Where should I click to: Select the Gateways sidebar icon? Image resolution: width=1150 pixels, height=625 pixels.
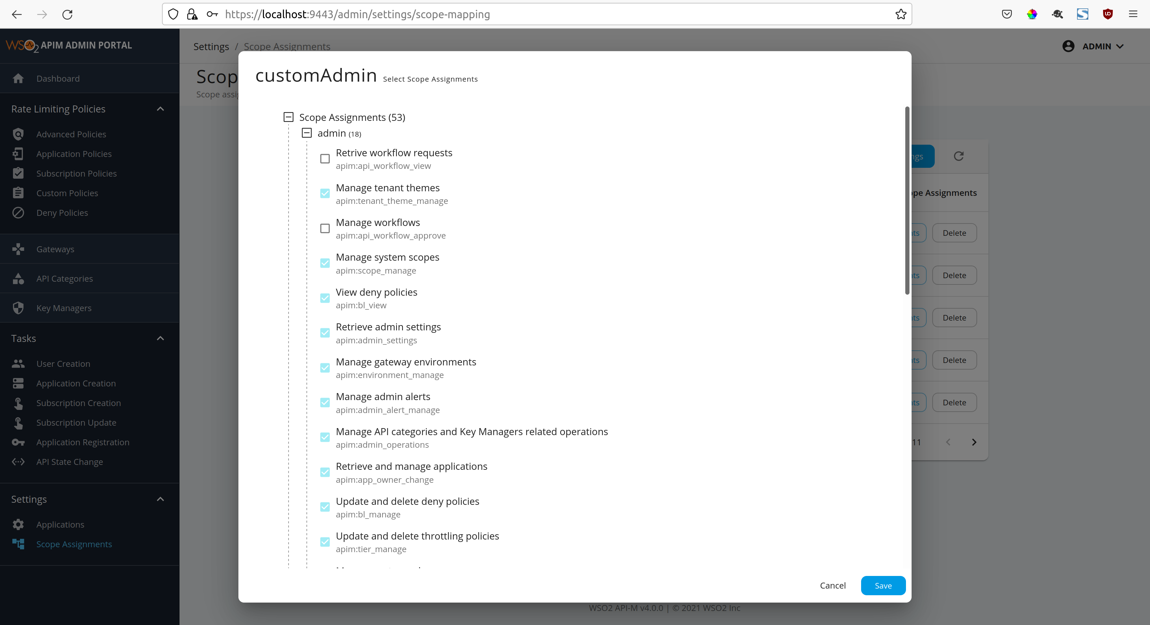(x=18, y=249)
